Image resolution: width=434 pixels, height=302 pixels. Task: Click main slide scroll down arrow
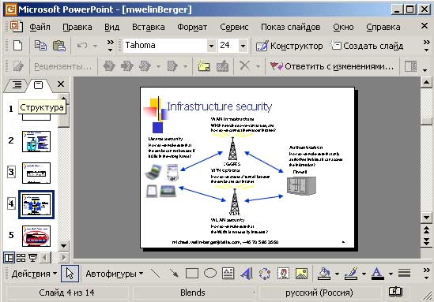[426, 218]
